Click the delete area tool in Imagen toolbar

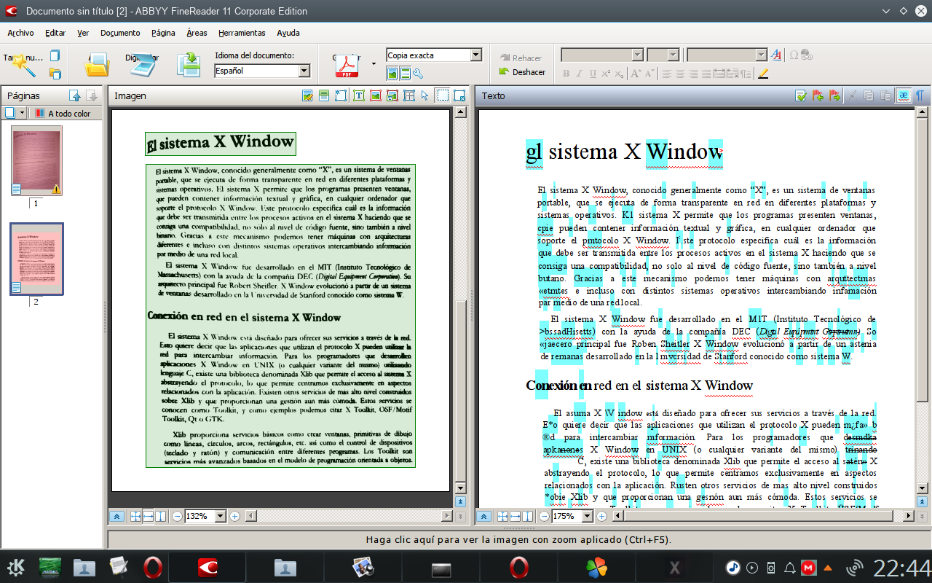pos(459,95)
